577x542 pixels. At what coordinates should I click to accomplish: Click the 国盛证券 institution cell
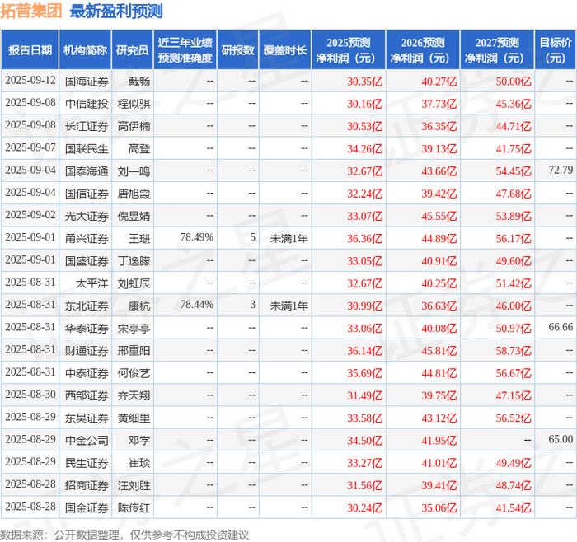pyautogui.click(x=87, y=261)
